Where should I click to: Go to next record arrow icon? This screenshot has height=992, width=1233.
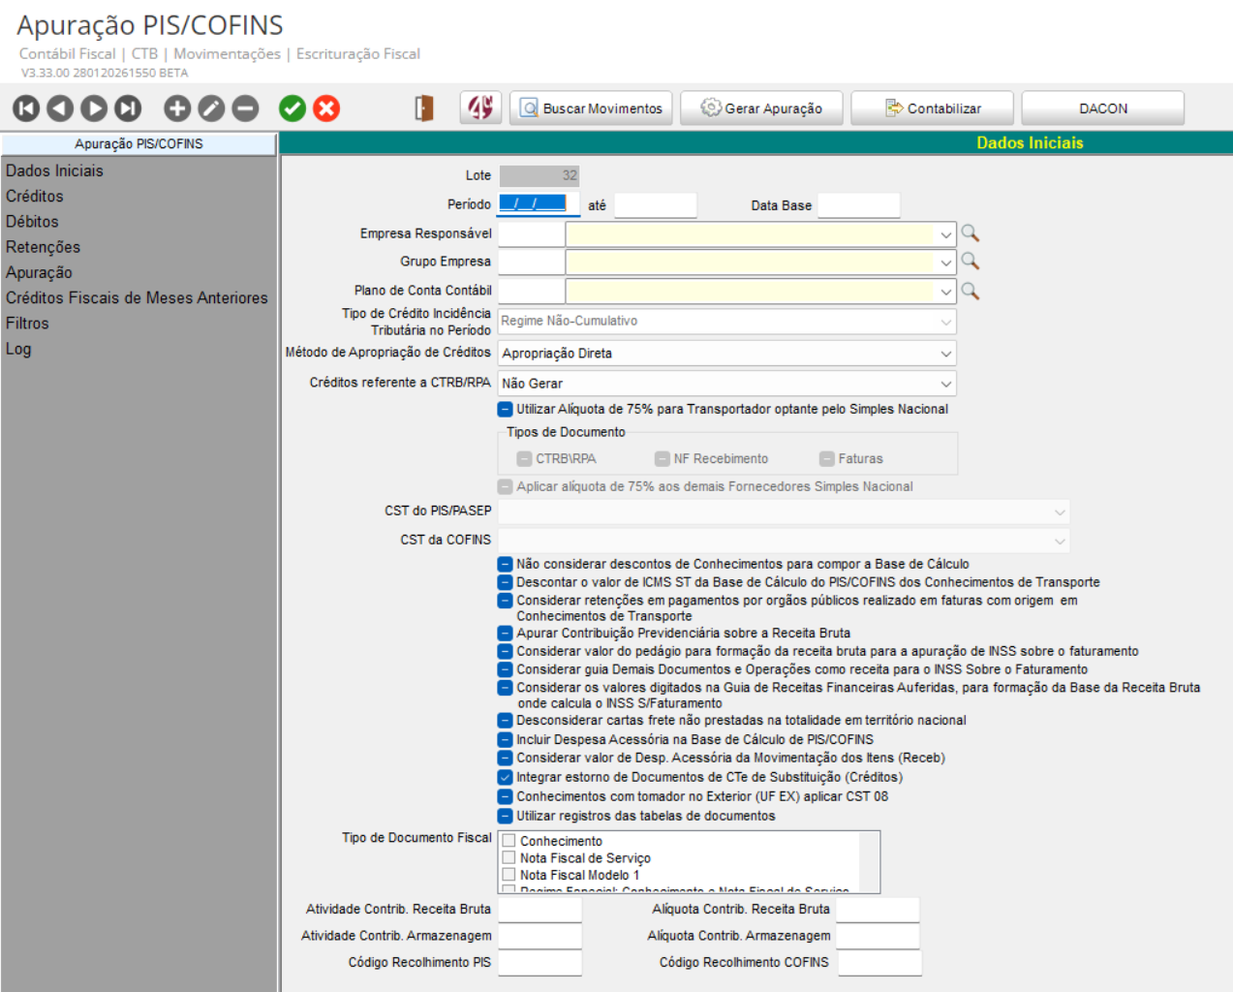tap(94, 108)
